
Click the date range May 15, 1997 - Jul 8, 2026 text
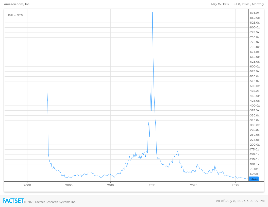[230, 4]
